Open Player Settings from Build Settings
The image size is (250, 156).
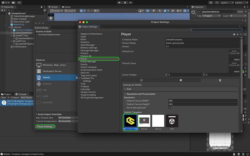pyautogui.click(x=45, y=127)
